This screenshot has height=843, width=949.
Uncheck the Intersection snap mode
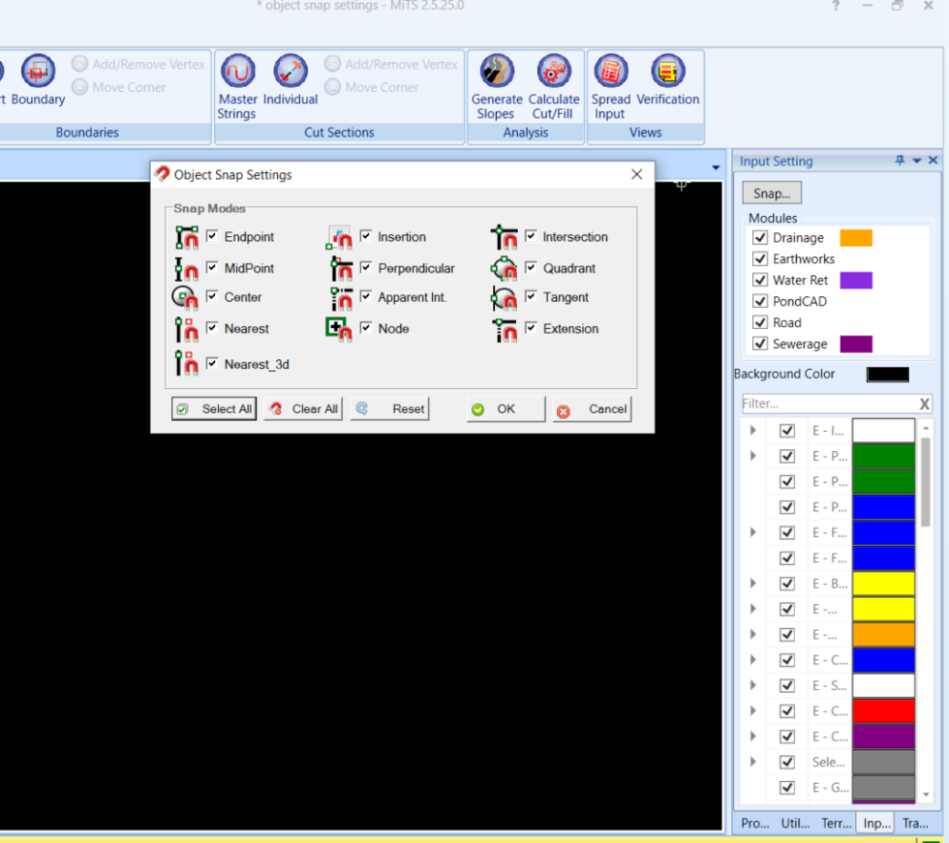point(531,236)
